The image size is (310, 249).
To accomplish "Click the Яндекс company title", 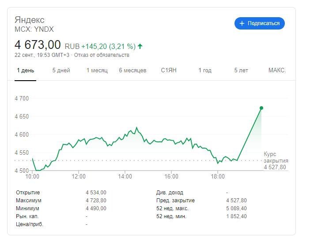I will pyautogui.click(x=30, y=20).
